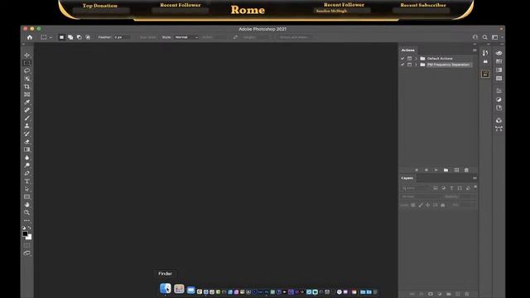
Task: Click the Select and Mask button
Action: (x=293, y=37)
